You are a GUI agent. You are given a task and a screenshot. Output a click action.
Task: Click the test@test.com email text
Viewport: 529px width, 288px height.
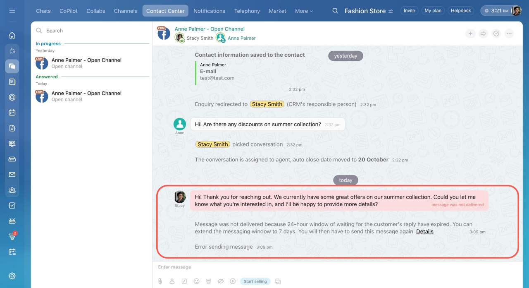[x=217, y=78]
